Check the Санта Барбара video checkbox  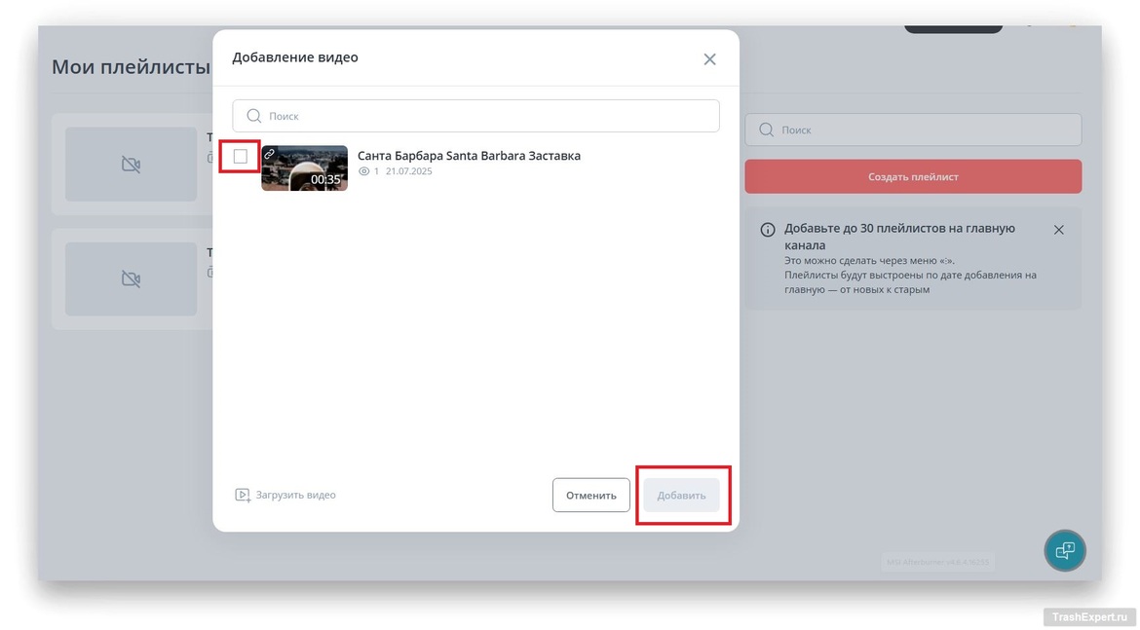click(x=241, y=156)
